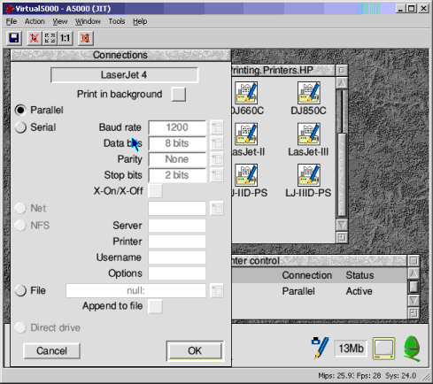Viewport: 433px width, 384px height.
Task: Open the Stop bits popup menu
Action: 217,175
